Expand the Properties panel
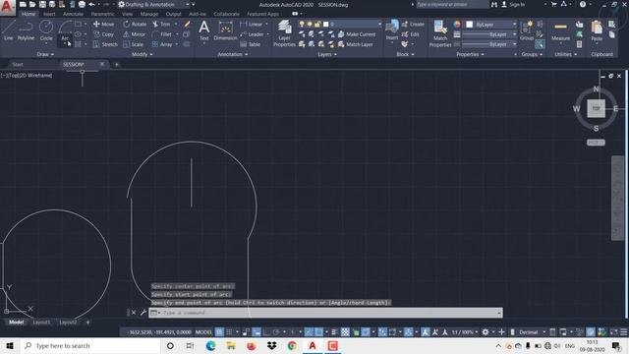629x354 pixels. click(470, 54)
